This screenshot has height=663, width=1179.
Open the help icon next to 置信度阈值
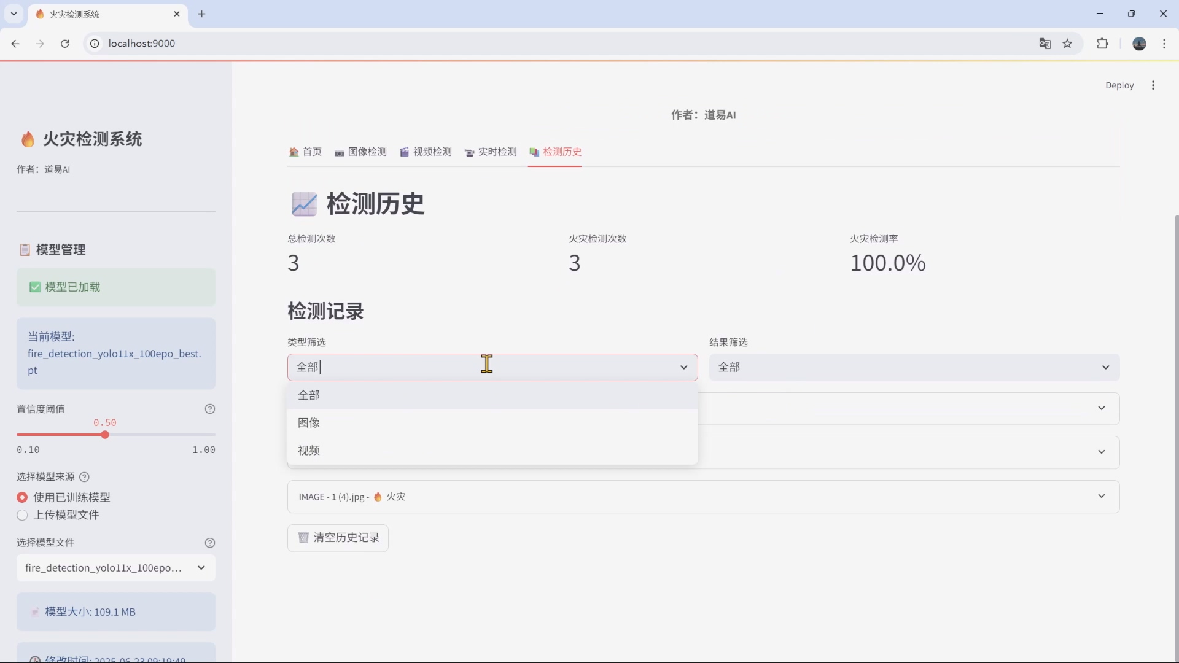click(211, 409)
